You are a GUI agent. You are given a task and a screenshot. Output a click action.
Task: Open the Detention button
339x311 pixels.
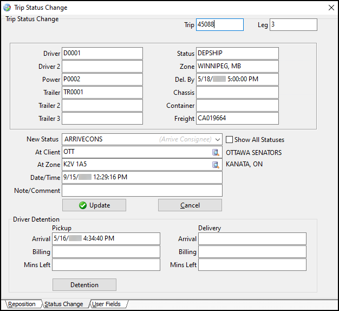84,284
